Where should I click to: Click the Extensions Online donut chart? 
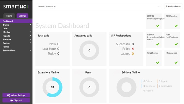pos(52,87)
